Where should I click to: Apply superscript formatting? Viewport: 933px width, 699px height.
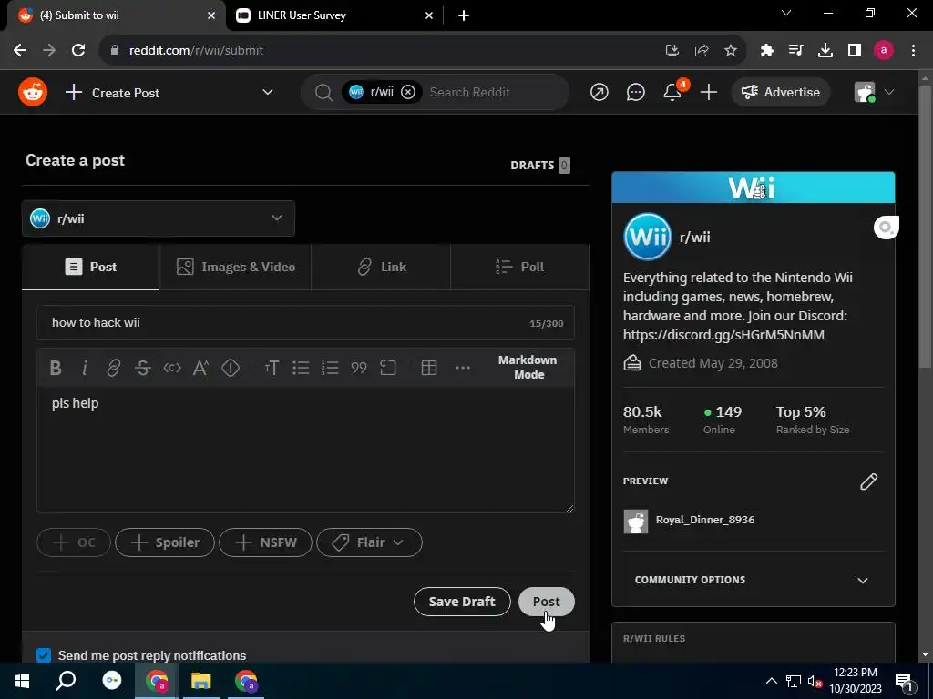tap(200, 368)
